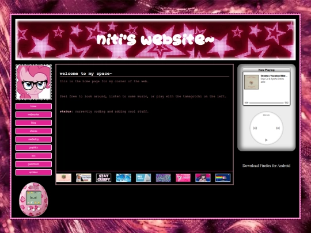Screen dimensions: 311x233
Task: Click the Nyan Cat rainbow badge
Action: point(223,178)
